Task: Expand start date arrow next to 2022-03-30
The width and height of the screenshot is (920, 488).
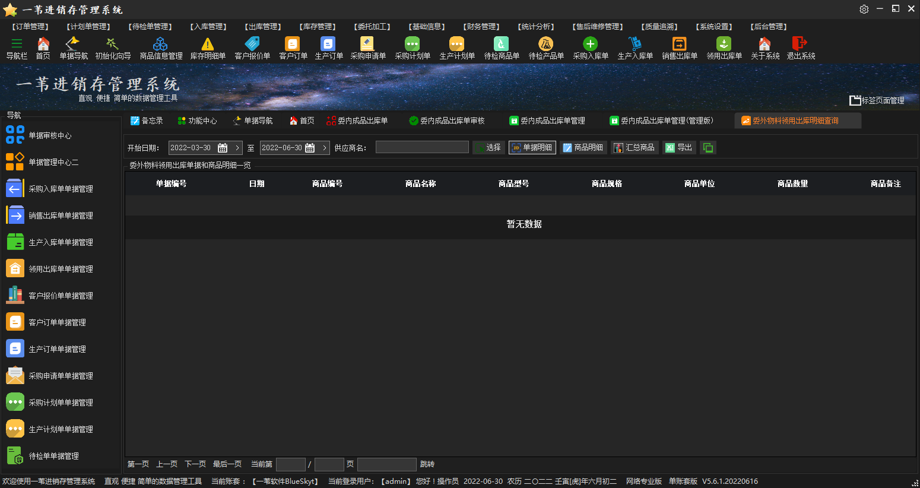Action: [237, 148]
